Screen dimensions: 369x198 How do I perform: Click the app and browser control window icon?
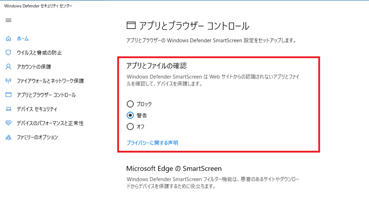click(9, 94)
